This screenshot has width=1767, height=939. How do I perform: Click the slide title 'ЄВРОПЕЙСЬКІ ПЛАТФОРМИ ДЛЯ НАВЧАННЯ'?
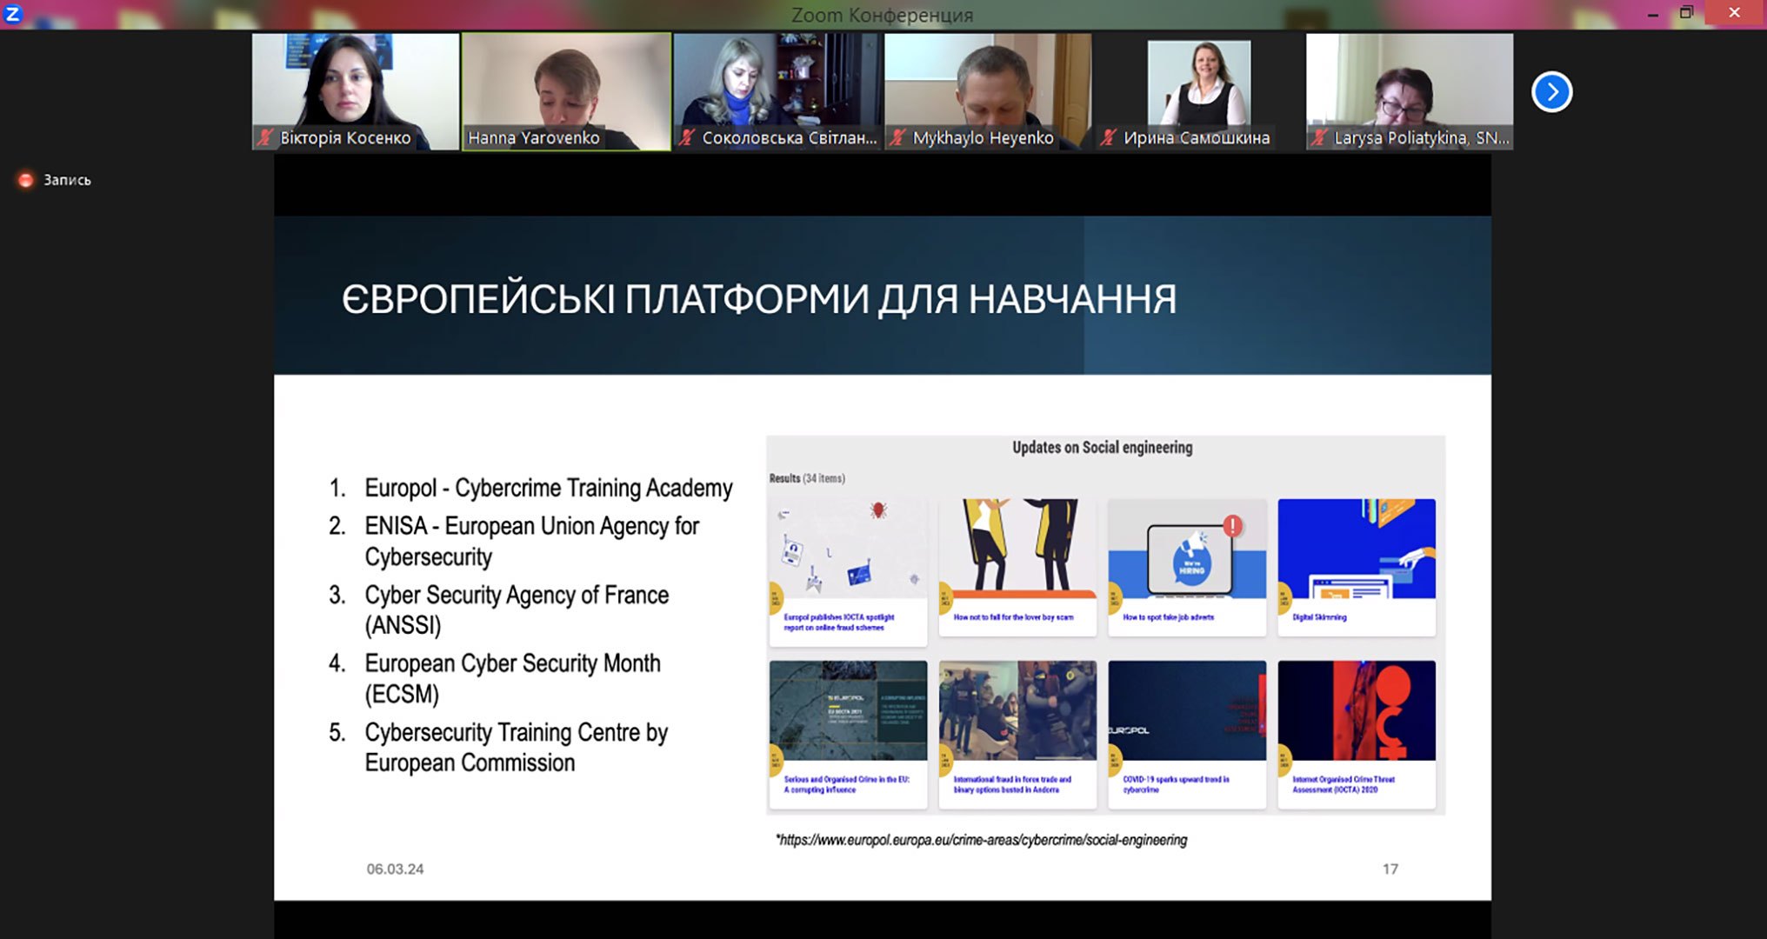point(759,299)
